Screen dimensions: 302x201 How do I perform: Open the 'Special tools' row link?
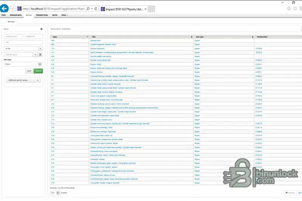pos(96,41)
